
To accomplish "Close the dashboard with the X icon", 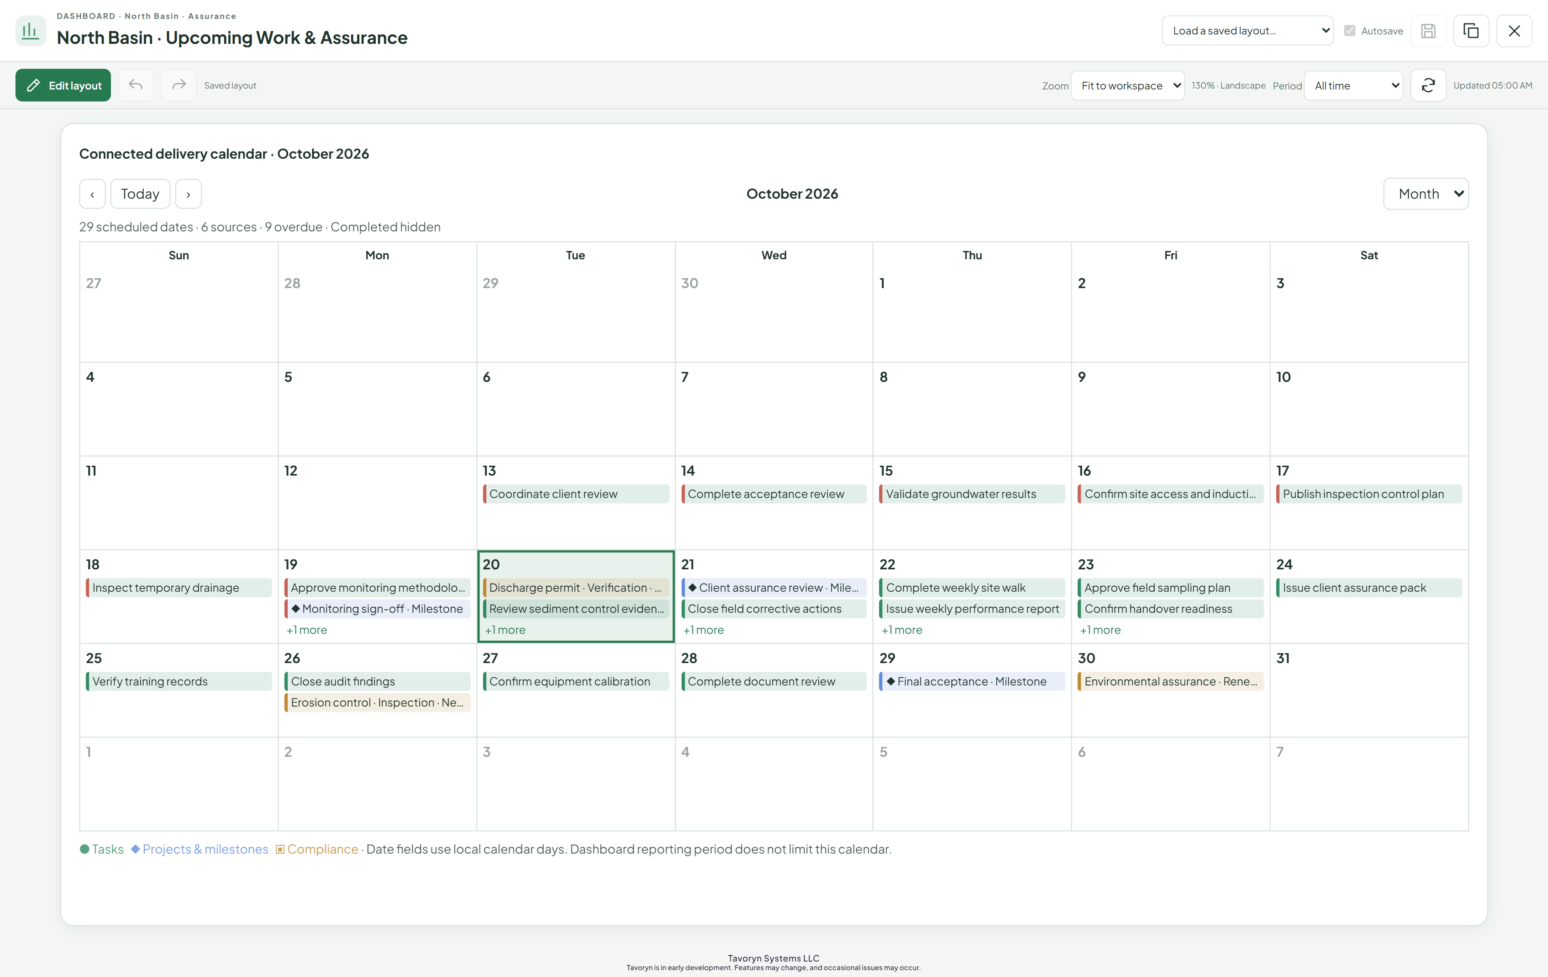I will (1514, 31).
